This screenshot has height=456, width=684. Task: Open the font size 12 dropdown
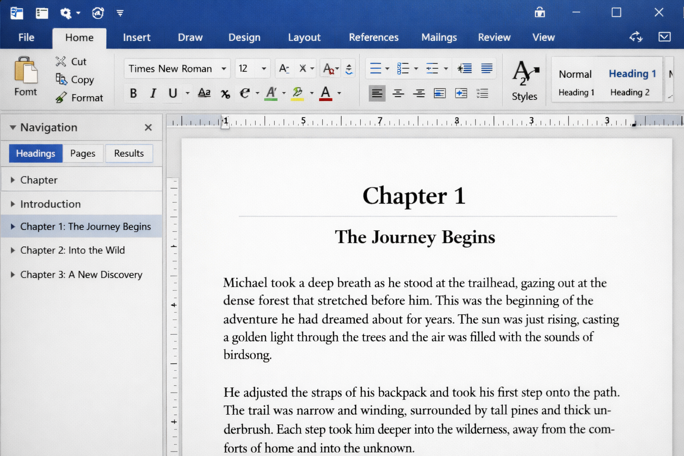coord(264,69)
